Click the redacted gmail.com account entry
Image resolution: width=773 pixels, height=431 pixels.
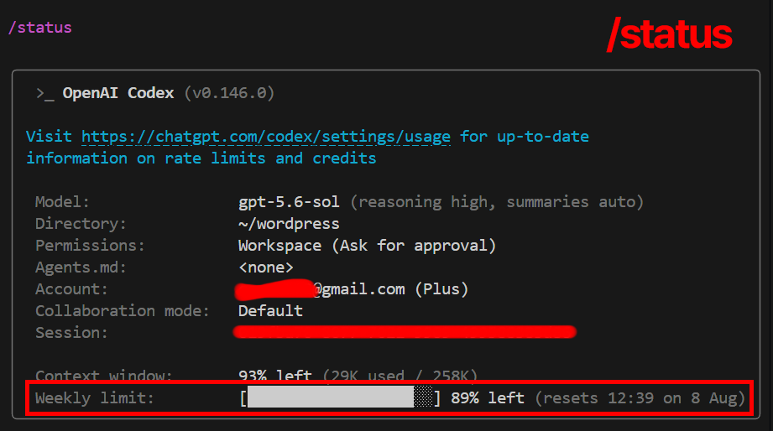click(352, 289)
